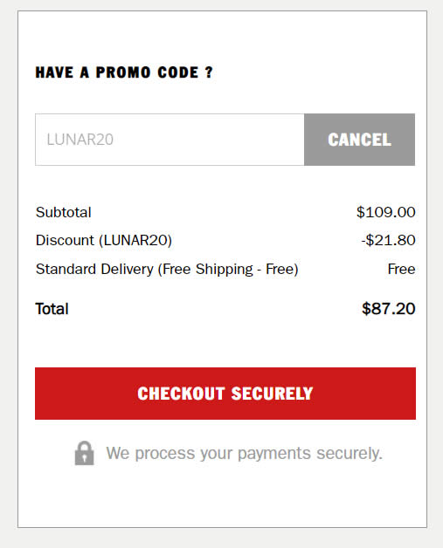Click the Subtotal label

63,212
